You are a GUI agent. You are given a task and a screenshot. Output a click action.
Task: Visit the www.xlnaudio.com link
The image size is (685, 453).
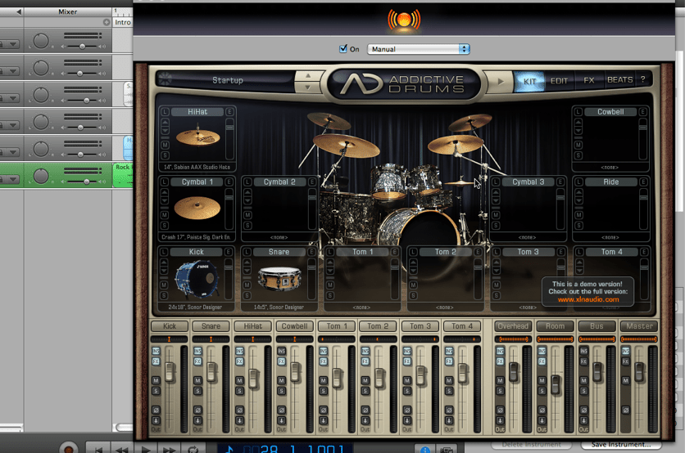(587, 299)
